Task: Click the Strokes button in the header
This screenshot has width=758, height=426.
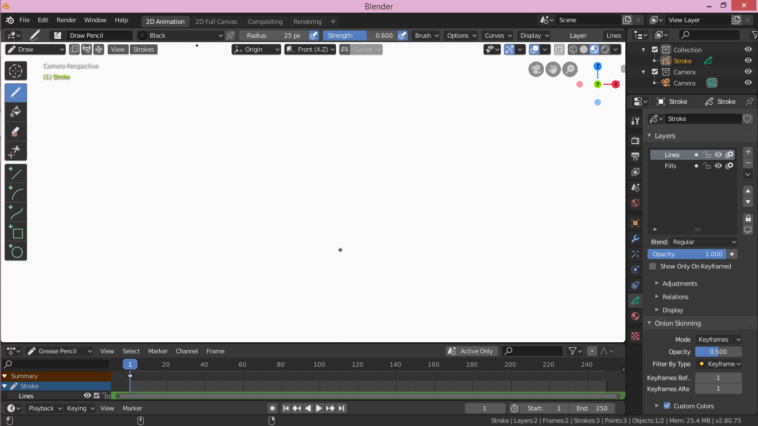Action: pyautogui.click(x=143, y=49)
